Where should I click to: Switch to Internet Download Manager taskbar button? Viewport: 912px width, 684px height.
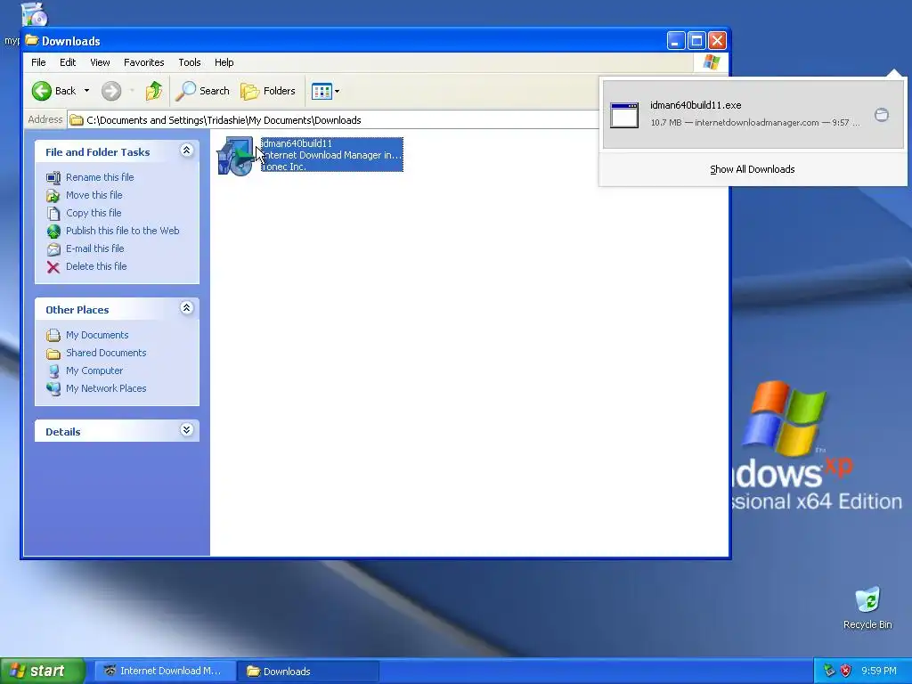165,671
